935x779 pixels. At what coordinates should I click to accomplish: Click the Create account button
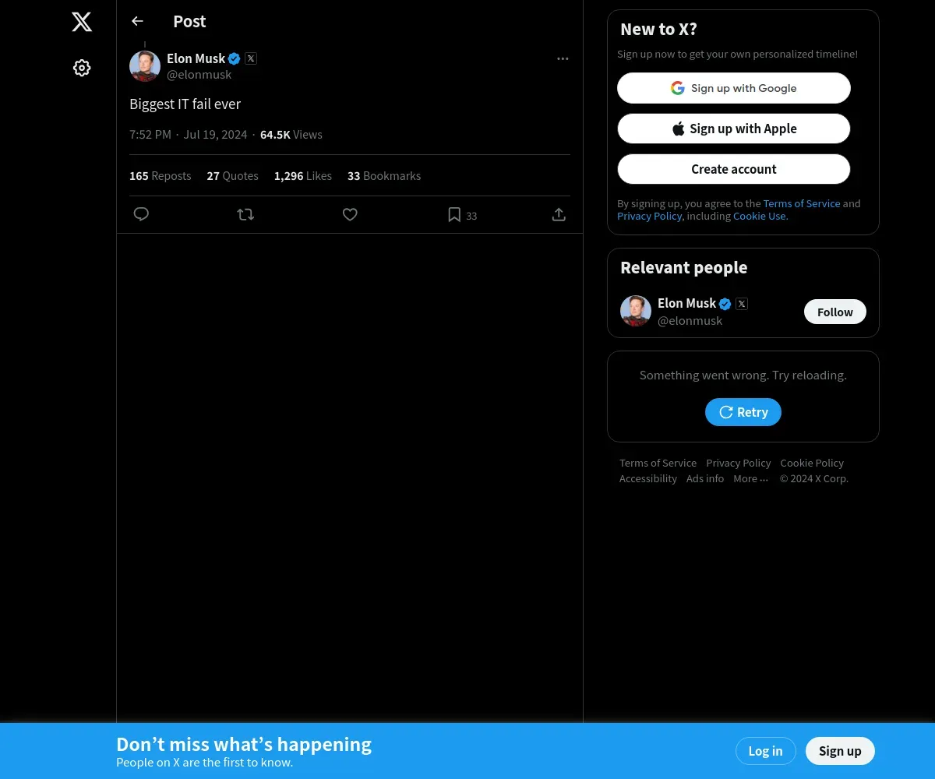[x=734, y=169]
